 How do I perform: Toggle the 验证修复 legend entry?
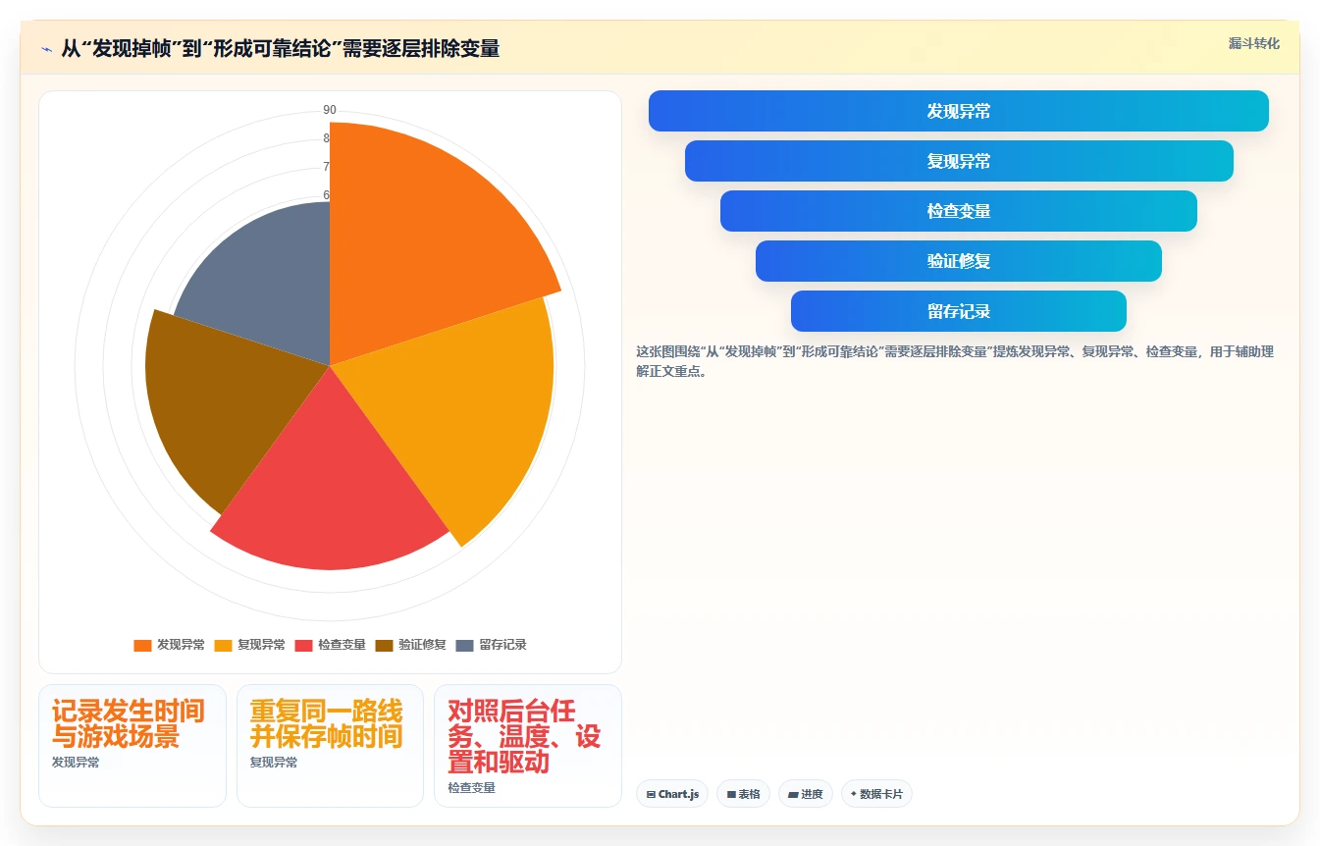click(x=411, y=645)
